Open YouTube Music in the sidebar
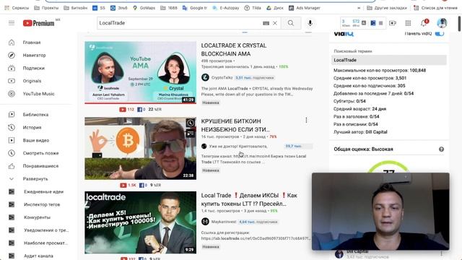 point(38,94)
